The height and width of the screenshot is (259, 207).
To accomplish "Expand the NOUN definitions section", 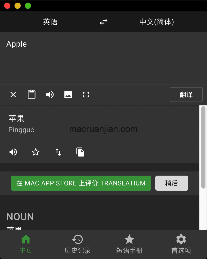I will pos(20,217).
